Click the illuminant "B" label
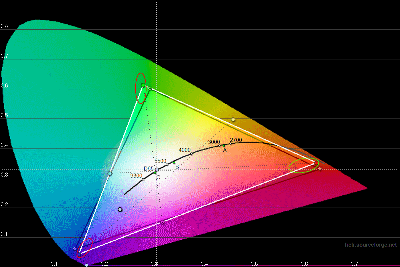Image resolution: width=400 pixels, height=267 pixels. (x=177, y=167)
